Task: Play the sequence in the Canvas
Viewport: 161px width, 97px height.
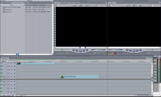Action: click(x=134, y=51)
